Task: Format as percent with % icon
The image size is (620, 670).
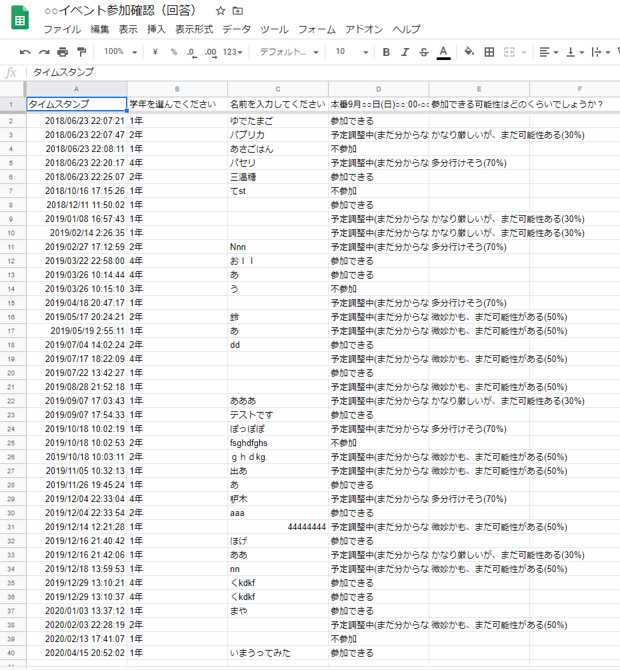Action: click(174, 52)
